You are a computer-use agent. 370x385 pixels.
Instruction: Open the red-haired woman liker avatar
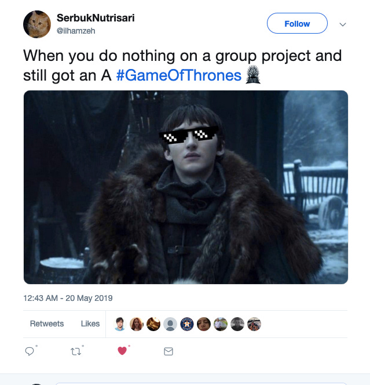click(137, 324)
